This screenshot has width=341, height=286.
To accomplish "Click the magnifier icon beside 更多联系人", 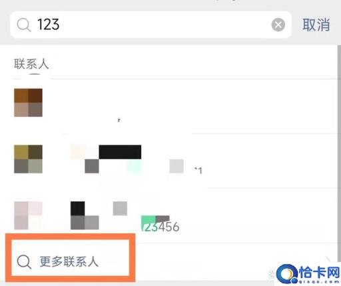I will point(24,262).
